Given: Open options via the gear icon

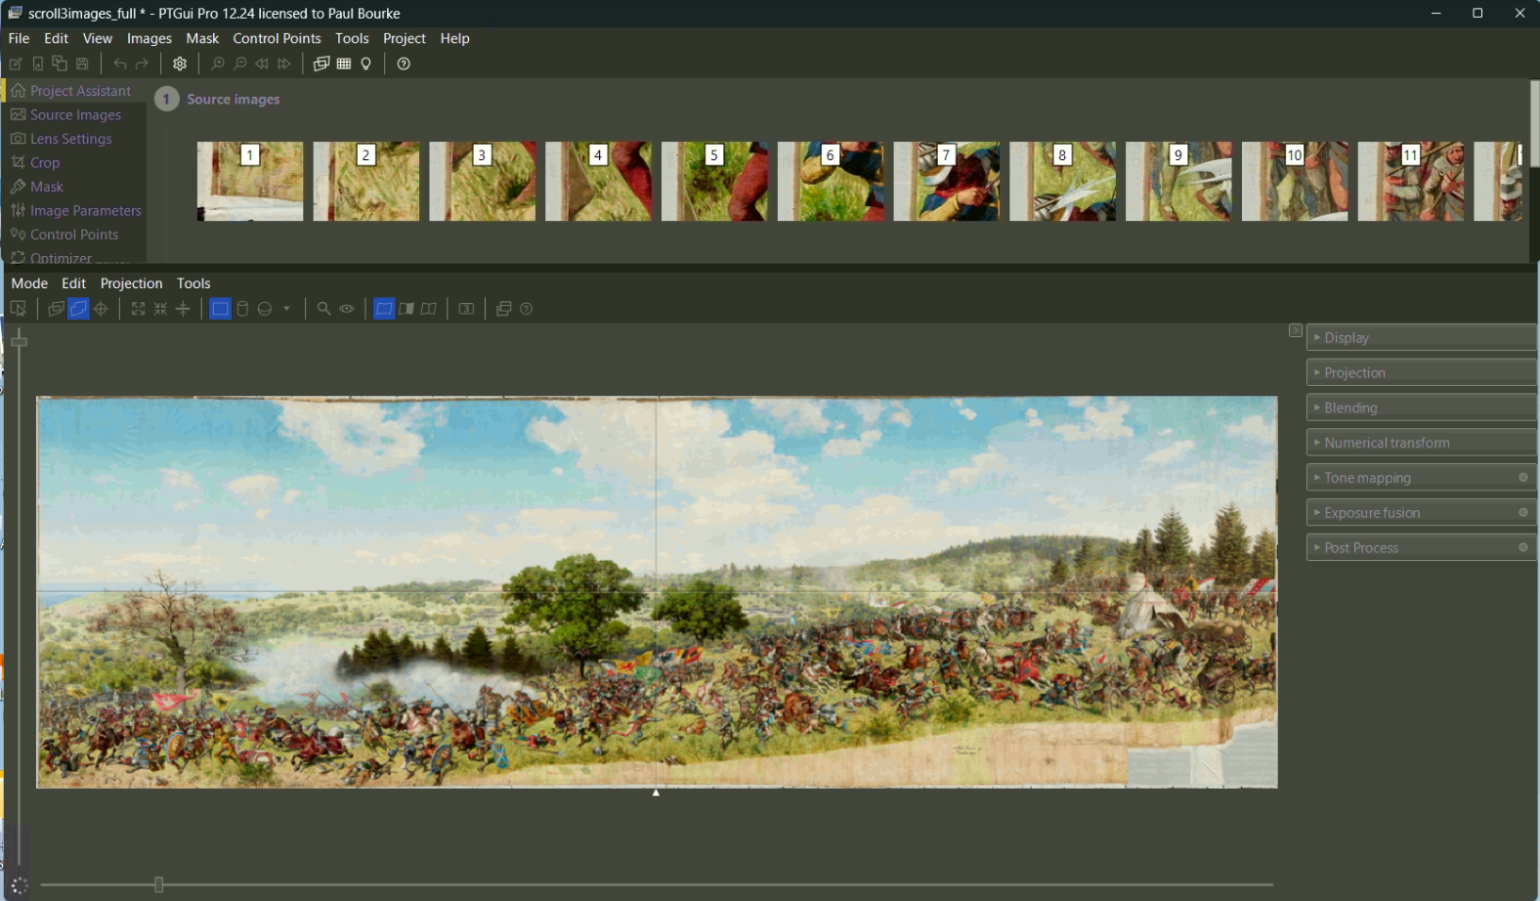Looking at the screenshot, I should click(x=180, y=64).
